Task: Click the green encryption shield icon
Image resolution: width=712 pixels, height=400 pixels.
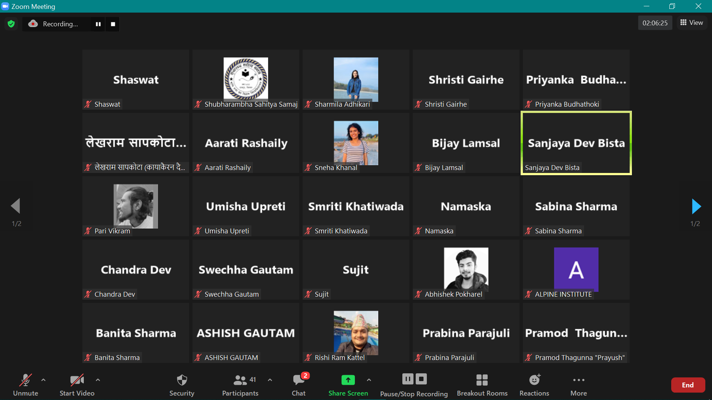Action: point(11,24)
